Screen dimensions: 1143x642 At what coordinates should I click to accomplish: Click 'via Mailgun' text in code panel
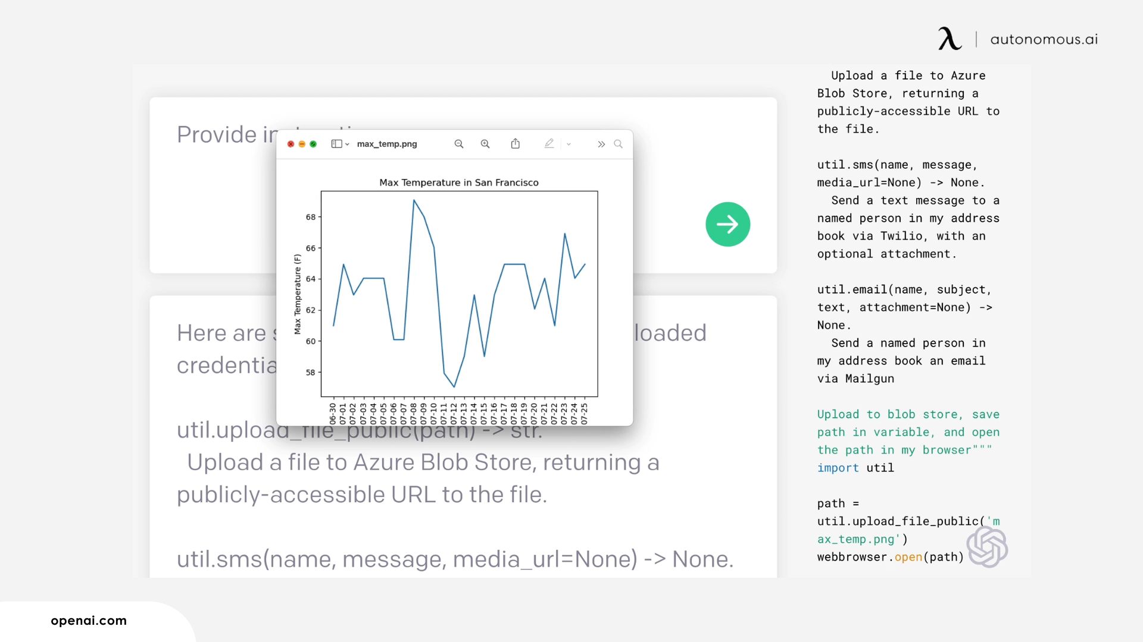point(855,379)
